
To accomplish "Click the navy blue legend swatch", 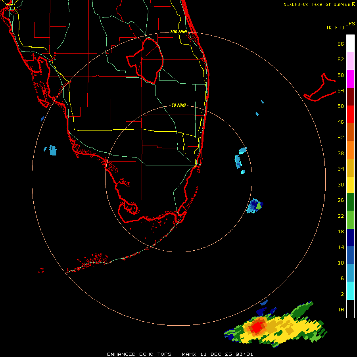I will point(350,238).
